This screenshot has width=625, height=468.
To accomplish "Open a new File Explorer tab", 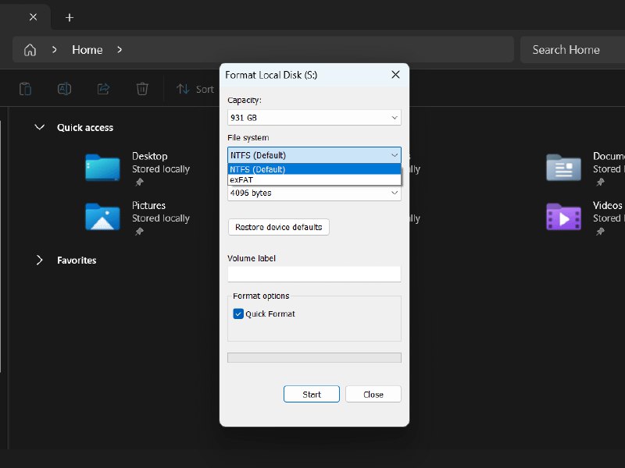I will [x=70, y=17].
